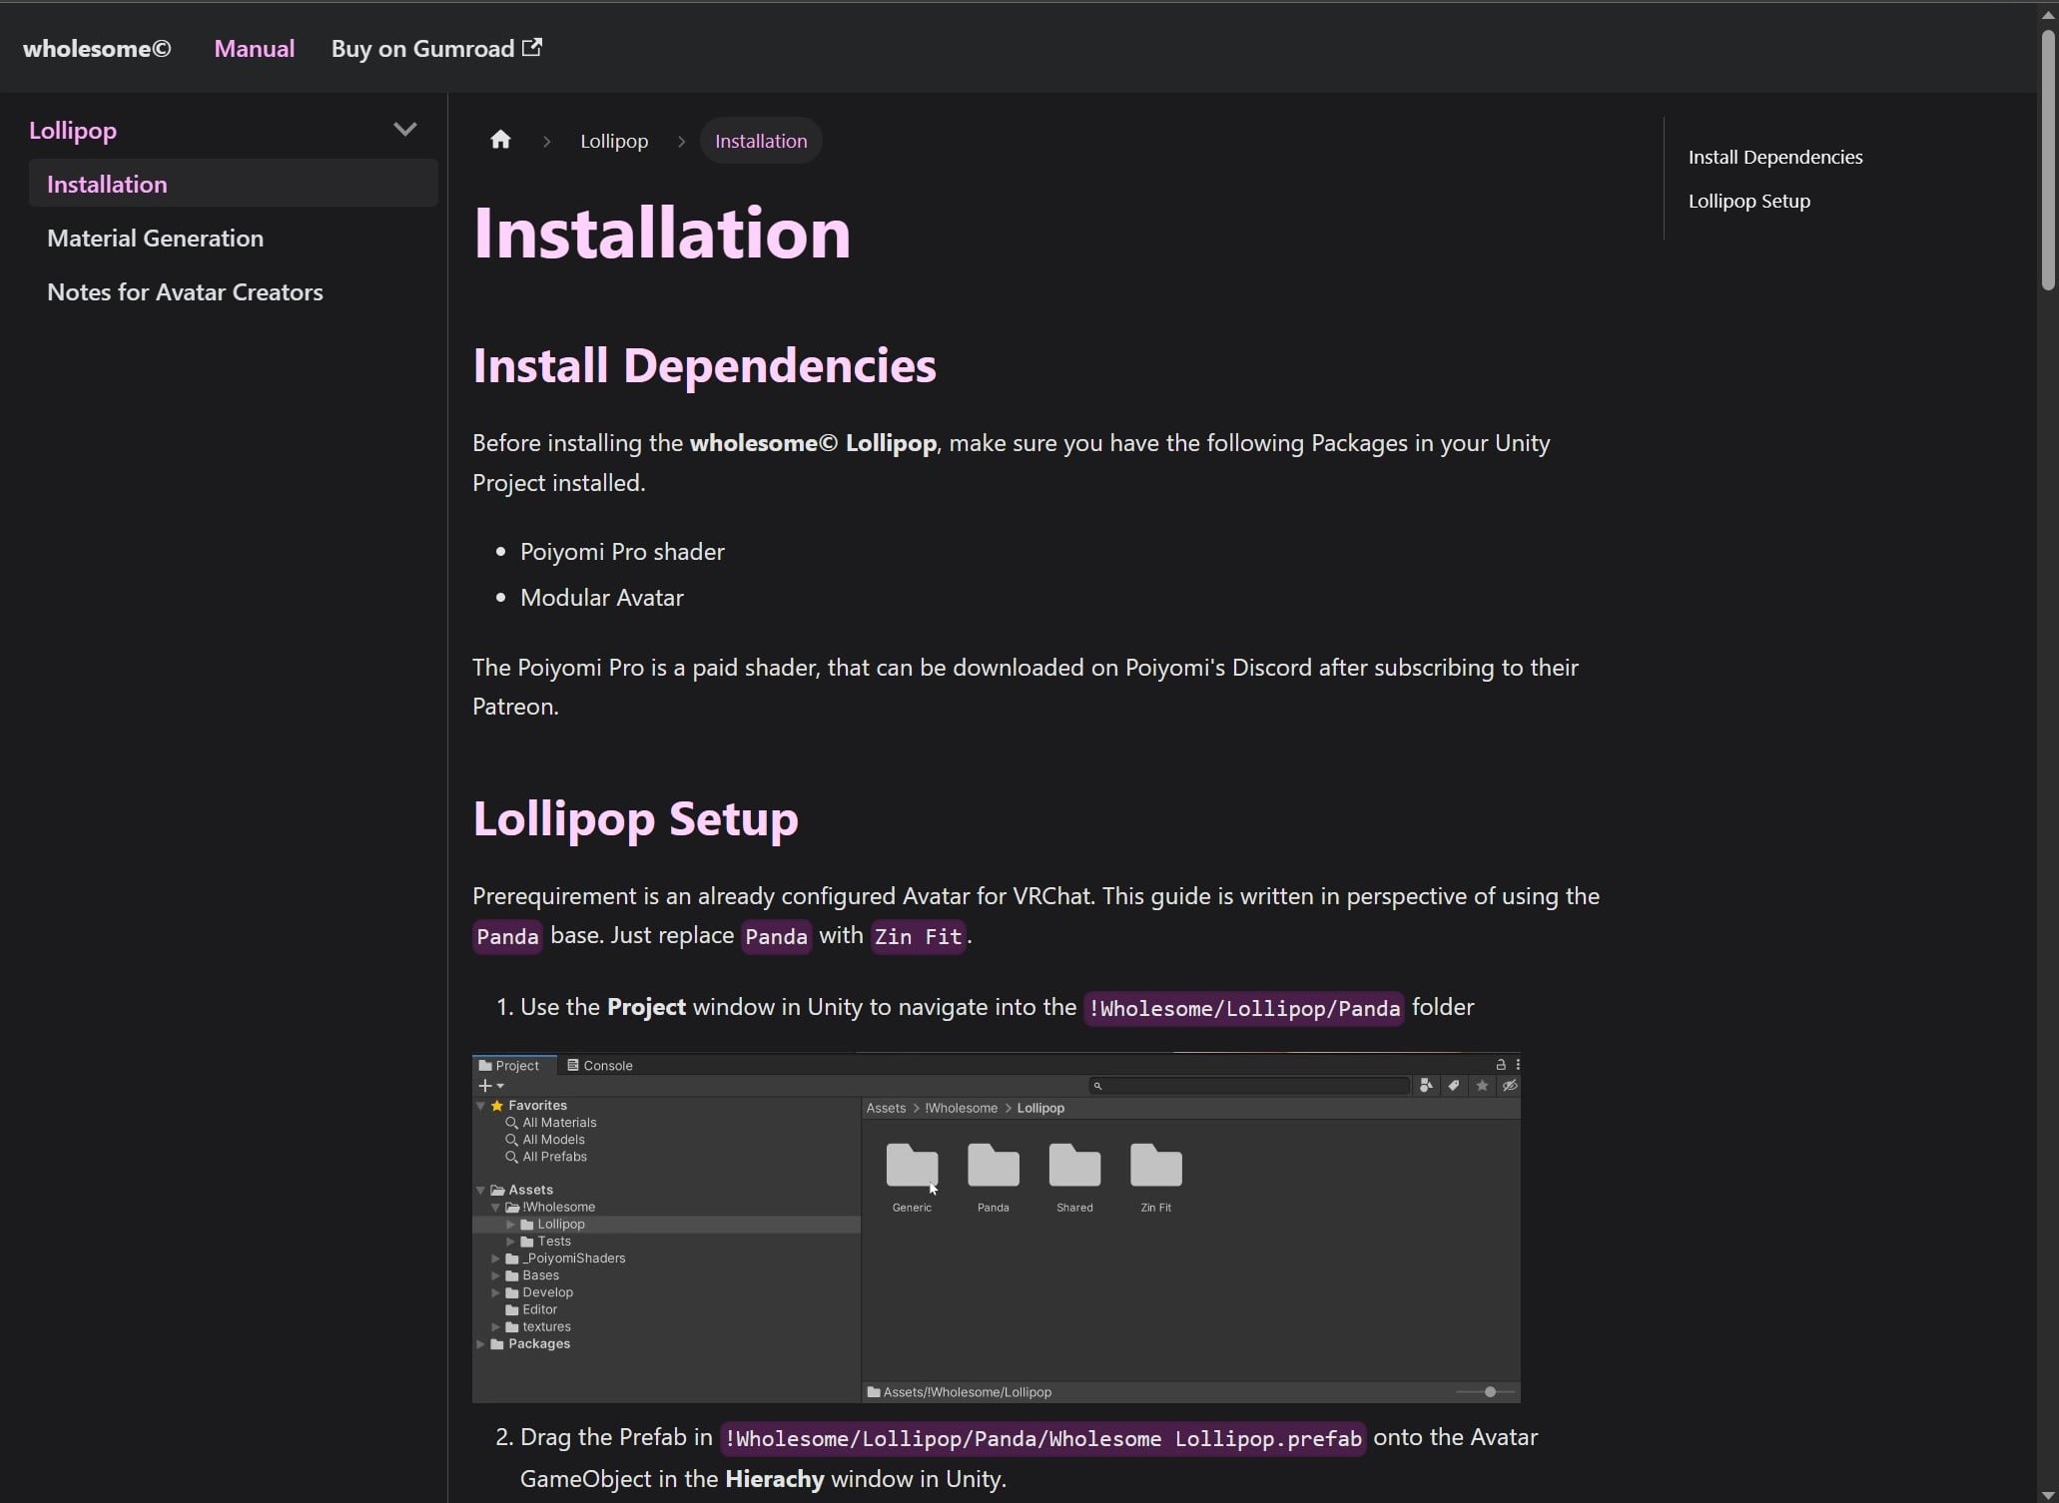This screenshot has width=2059, height=1503.
Task: Click the Panda folder icon
Action: [993, 1166]
